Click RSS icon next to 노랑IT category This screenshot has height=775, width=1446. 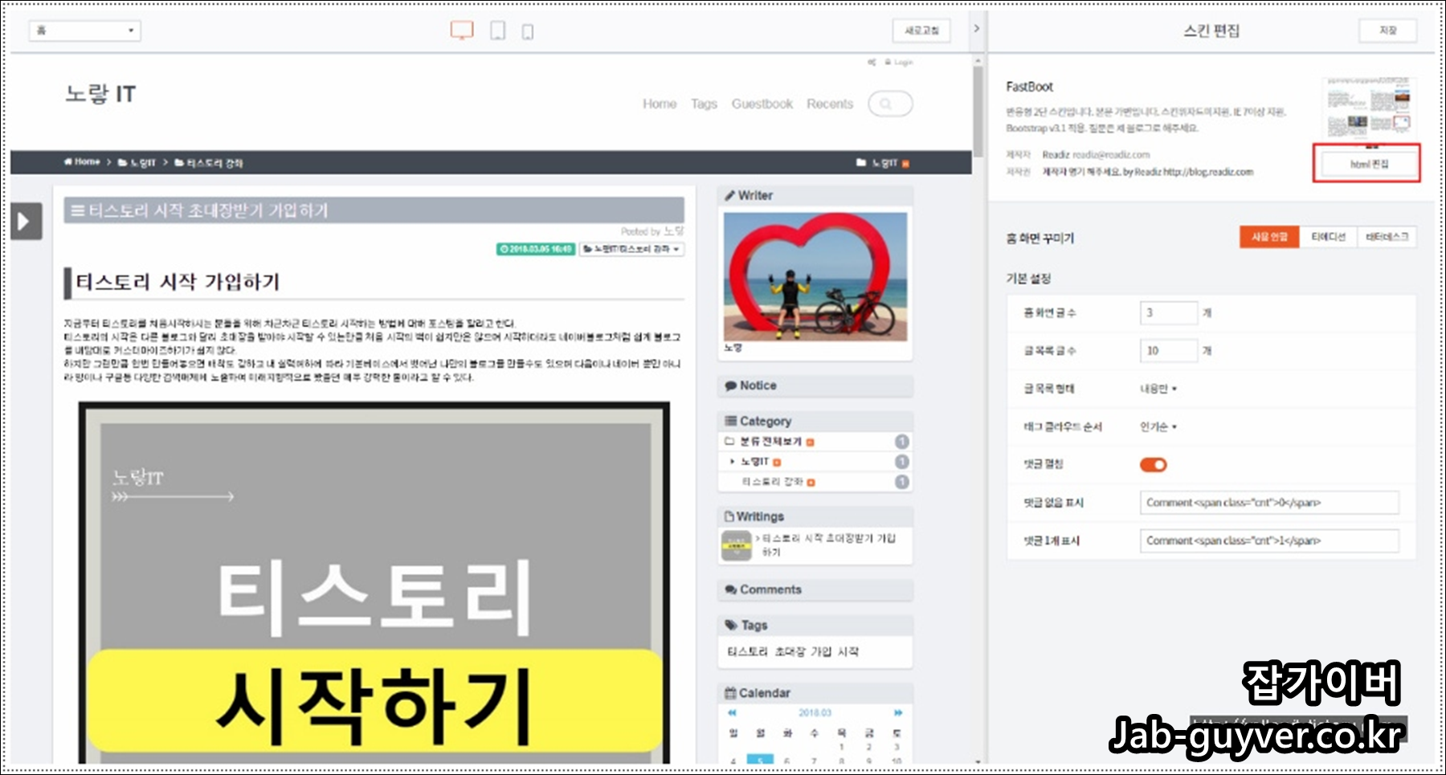point(777,463)
